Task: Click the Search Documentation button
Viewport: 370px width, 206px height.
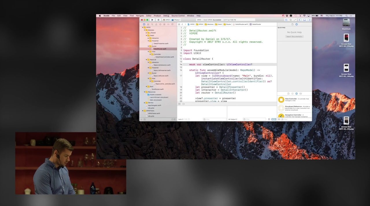Action: coord(294,37)
